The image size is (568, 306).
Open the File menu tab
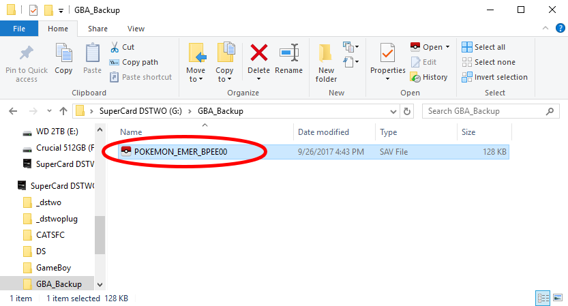tap(18, 29)
